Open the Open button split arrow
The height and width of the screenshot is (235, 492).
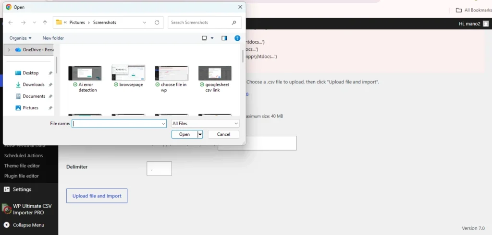pyautogui.click(x=200, y=134)
